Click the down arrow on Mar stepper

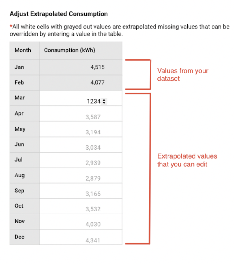pyautogui.click(x=104, y=102)
